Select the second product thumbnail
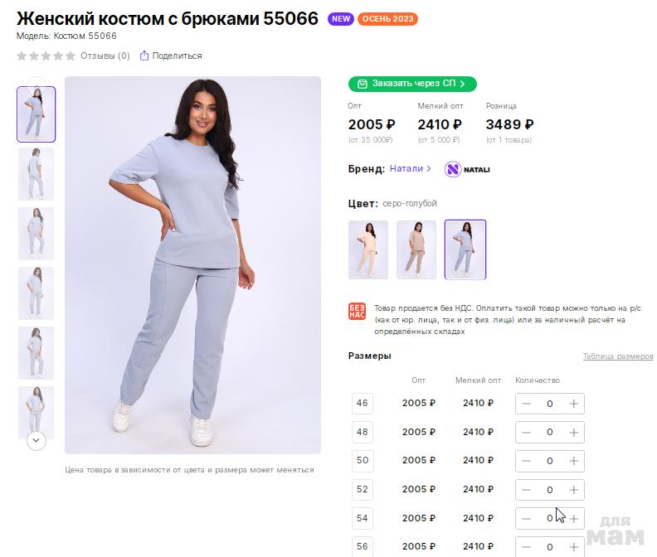Viewport: 657px width, 557px height. [x=36, y=173]
